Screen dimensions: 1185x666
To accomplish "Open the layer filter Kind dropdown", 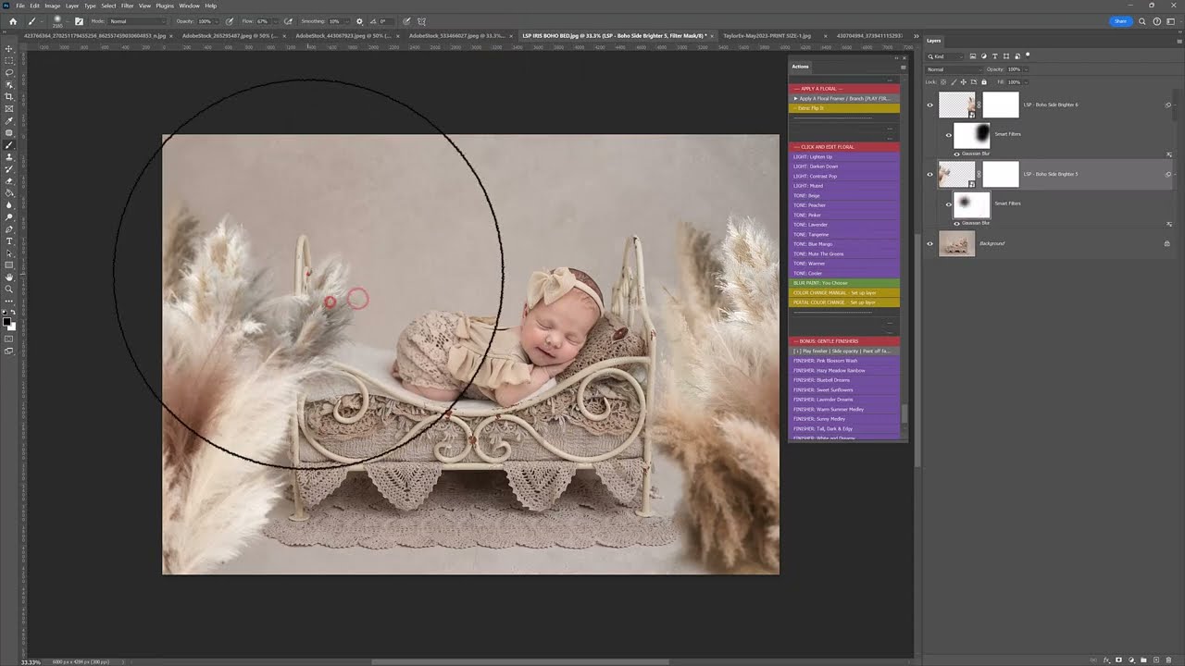I will 946,56.
